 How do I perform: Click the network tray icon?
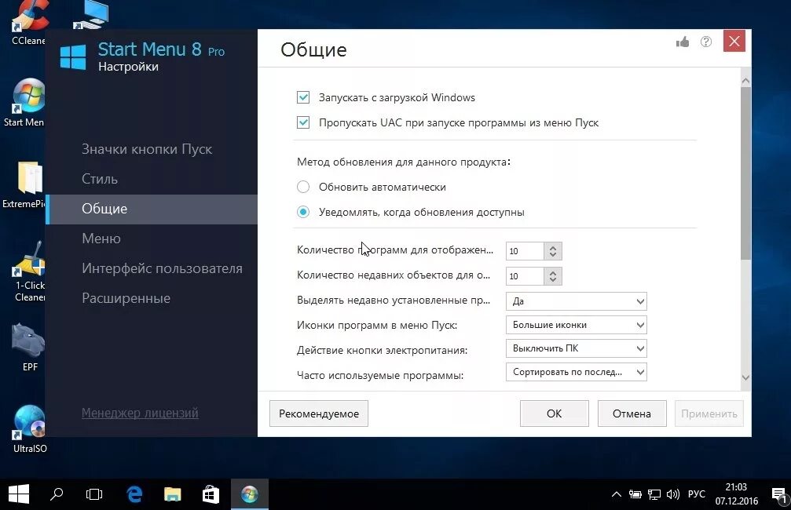click(x=654, y=494)
